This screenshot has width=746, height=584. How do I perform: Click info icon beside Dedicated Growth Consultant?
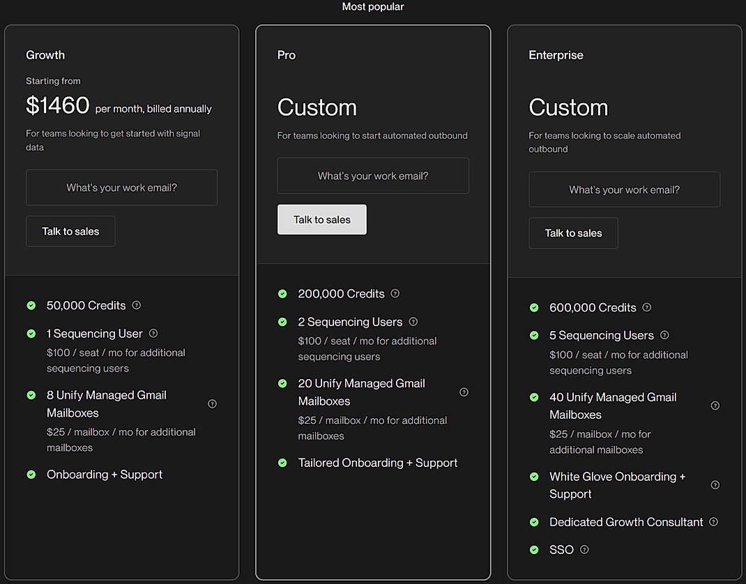[x=713, y=522]
